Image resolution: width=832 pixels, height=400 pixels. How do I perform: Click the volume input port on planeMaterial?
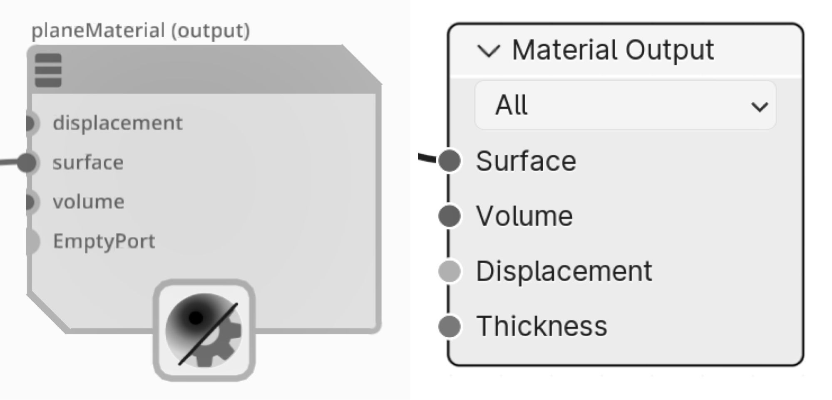click(x=30, y=202)
